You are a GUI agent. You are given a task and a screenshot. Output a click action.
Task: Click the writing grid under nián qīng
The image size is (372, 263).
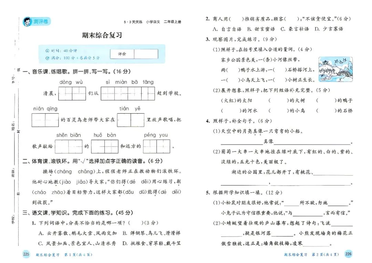click(45, 120)
